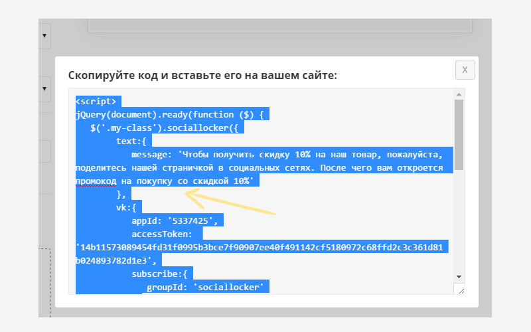
Task: Click the text:{ line in the code
Action: point(134,141)
